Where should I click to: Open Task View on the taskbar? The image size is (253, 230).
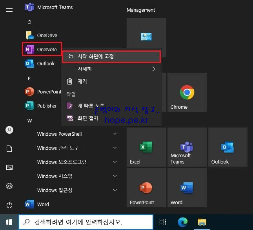pyautogui.click(x=163, y=222)
